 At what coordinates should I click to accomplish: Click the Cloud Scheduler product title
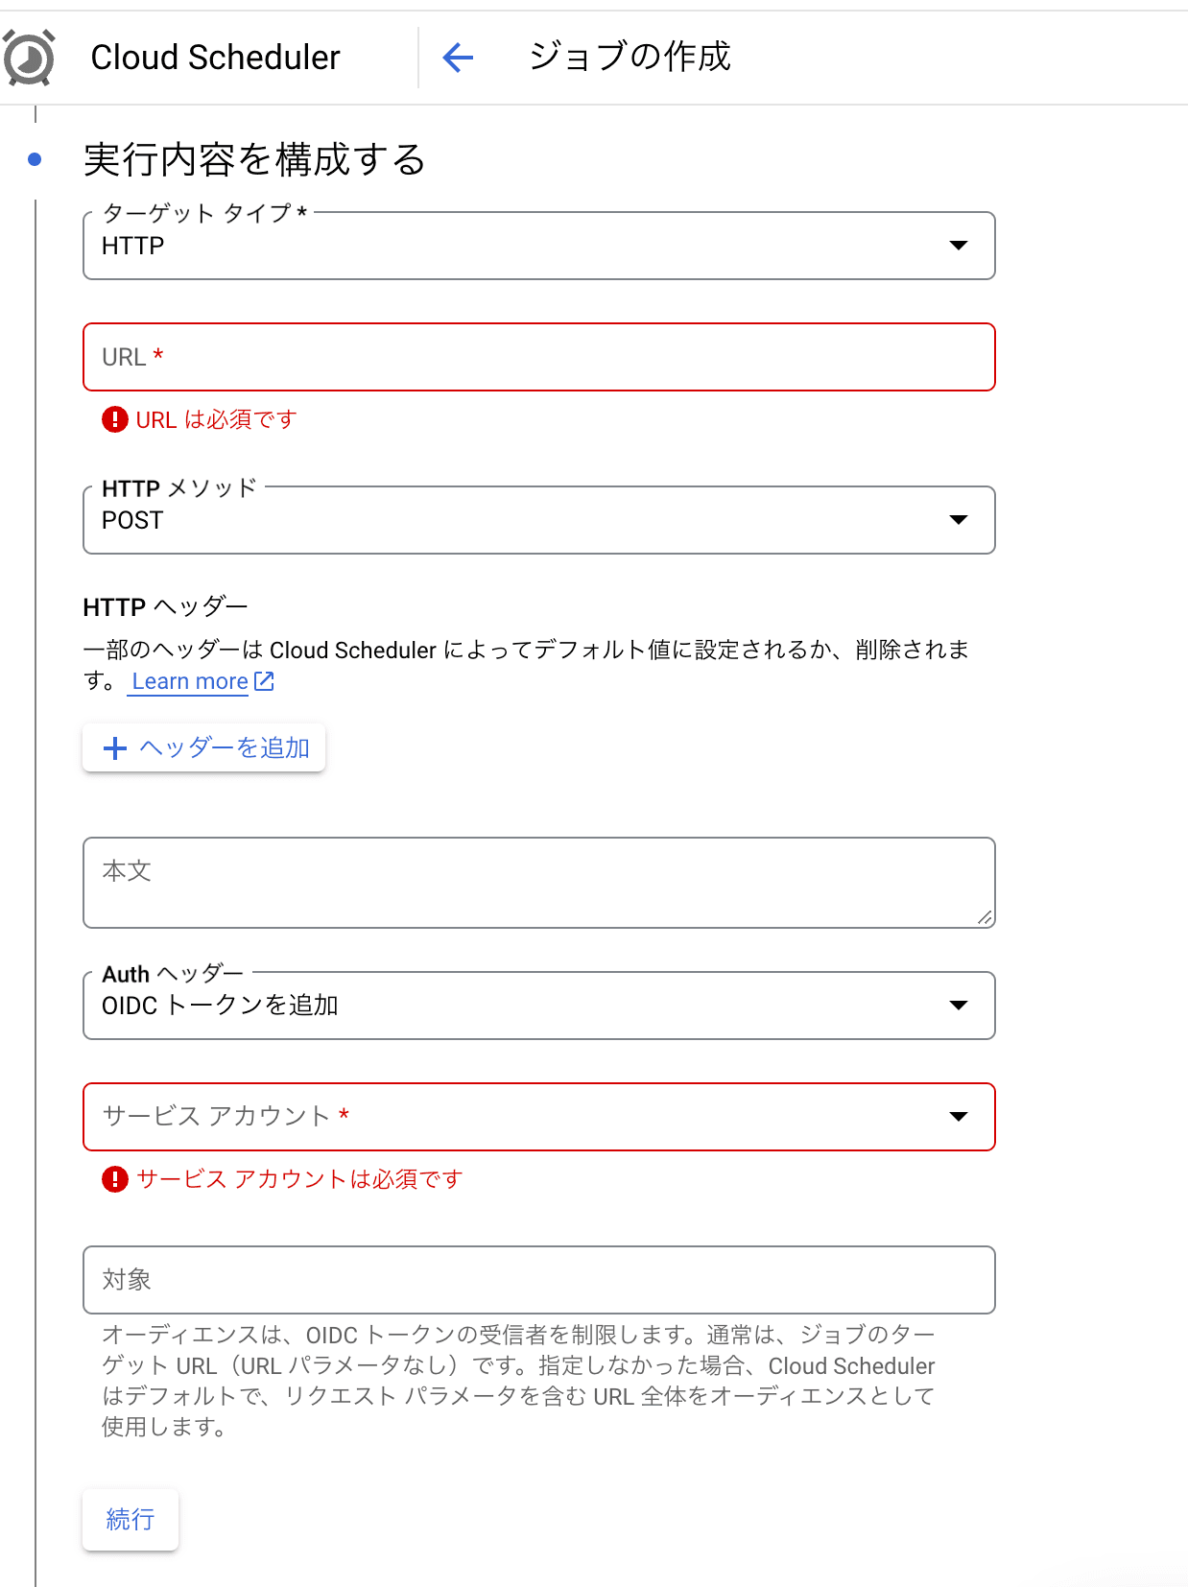pos(215,58)
